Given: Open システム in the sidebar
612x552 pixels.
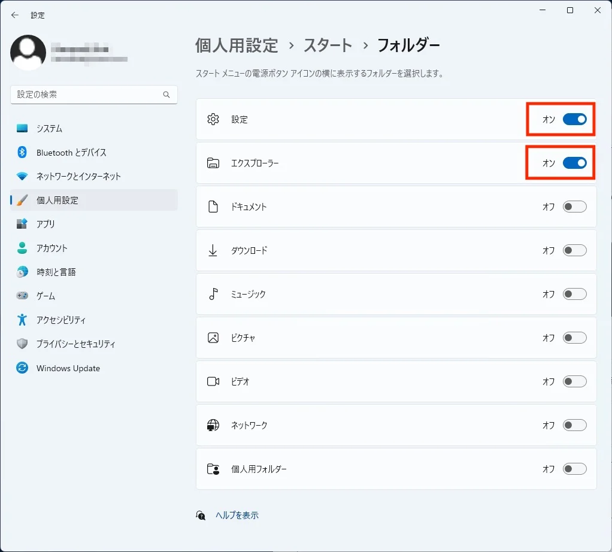Looking at the screenshot, I should point(49,129).
